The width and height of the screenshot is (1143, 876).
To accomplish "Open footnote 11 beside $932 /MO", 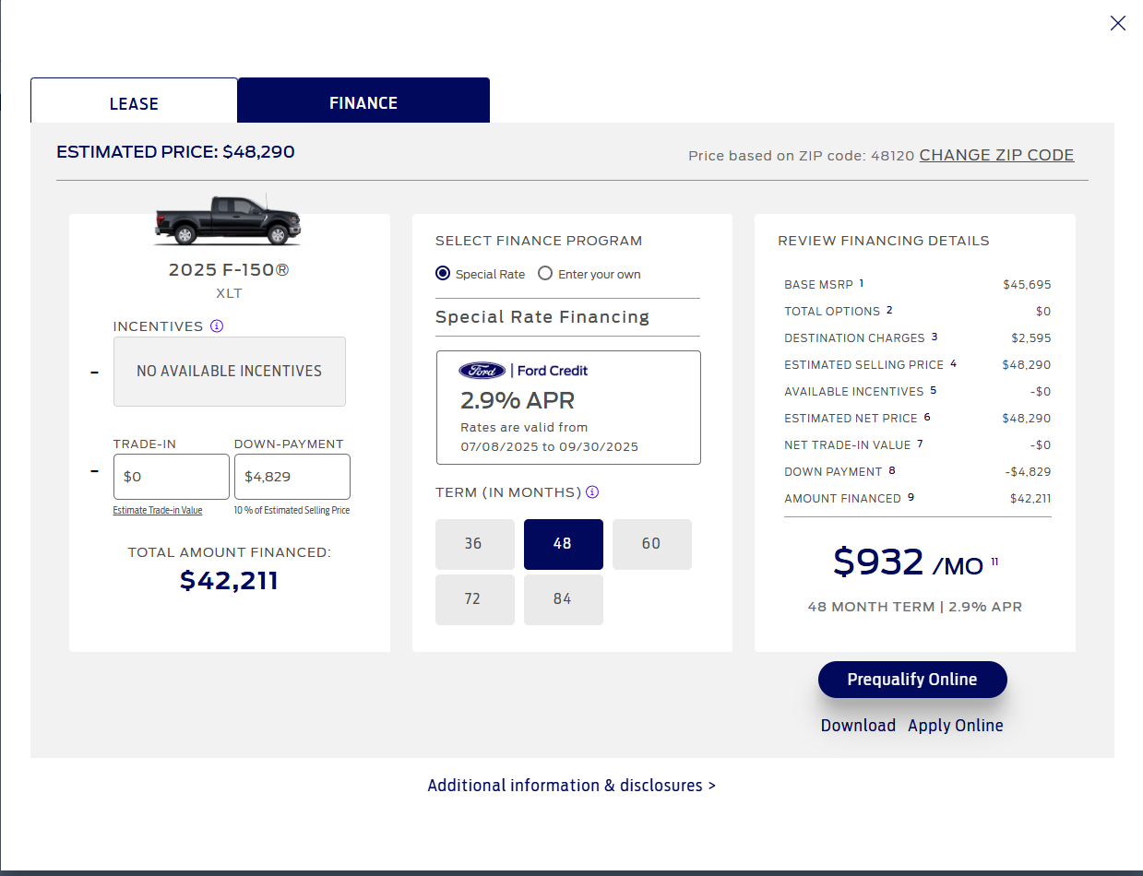I will coord(994,561).
